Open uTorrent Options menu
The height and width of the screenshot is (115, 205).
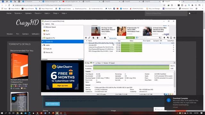(x=47, y=24)
